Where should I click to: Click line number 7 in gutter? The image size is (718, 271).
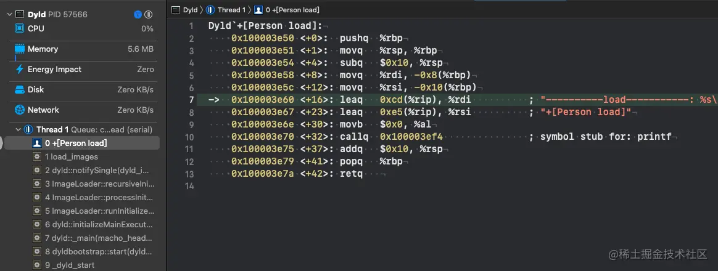pyautogui.click(x=191, y=100)
